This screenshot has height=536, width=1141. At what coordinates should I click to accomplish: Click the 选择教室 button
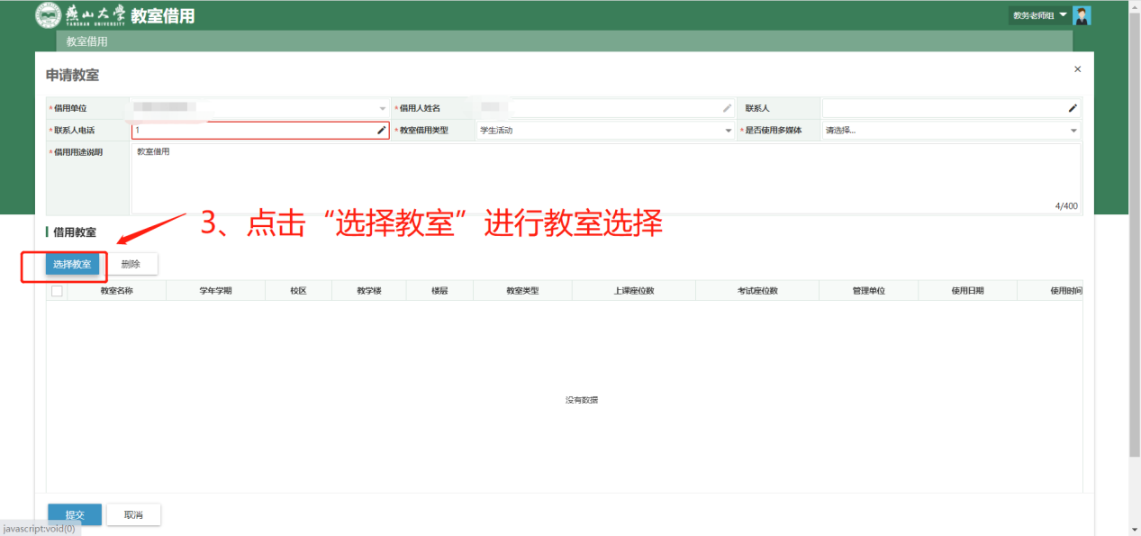click(72, 264)
